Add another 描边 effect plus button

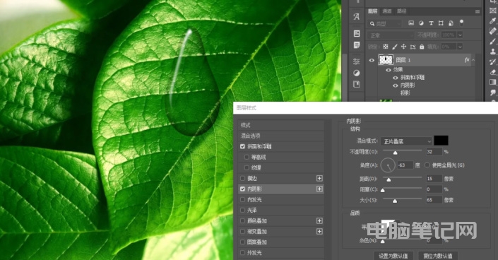[319, 178]
